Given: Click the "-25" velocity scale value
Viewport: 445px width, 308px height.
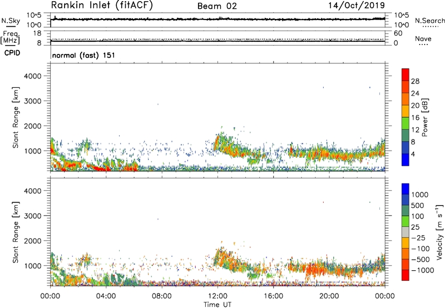Looking at the screenshot, I should tap(419, 238).
